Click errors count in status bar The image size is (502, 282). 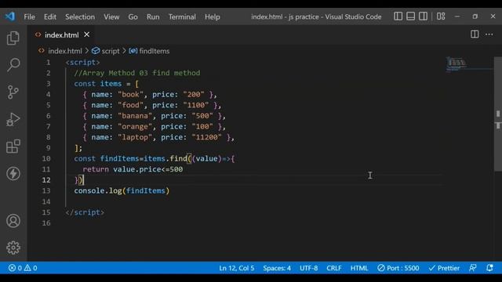tap(15, 268)
